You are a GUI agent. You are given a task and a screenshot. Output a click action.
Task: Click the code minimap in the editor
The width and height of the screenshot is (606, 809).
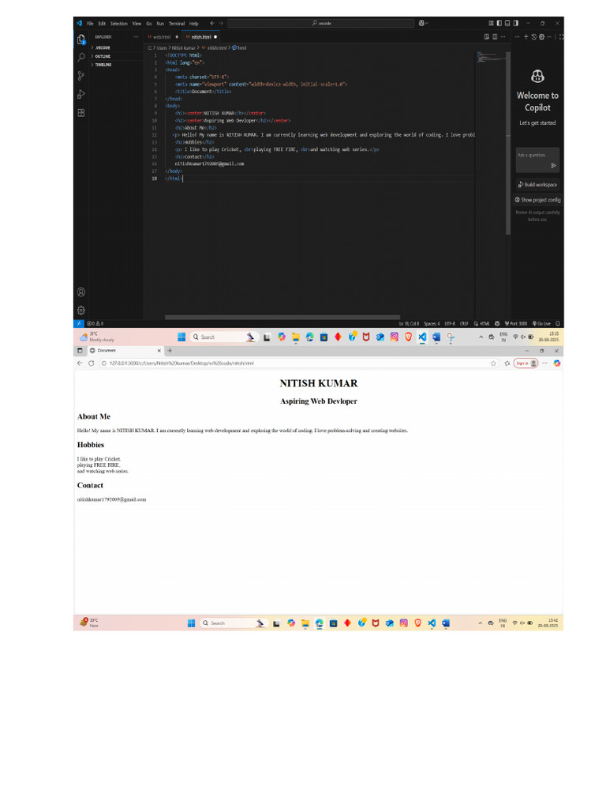490,57
